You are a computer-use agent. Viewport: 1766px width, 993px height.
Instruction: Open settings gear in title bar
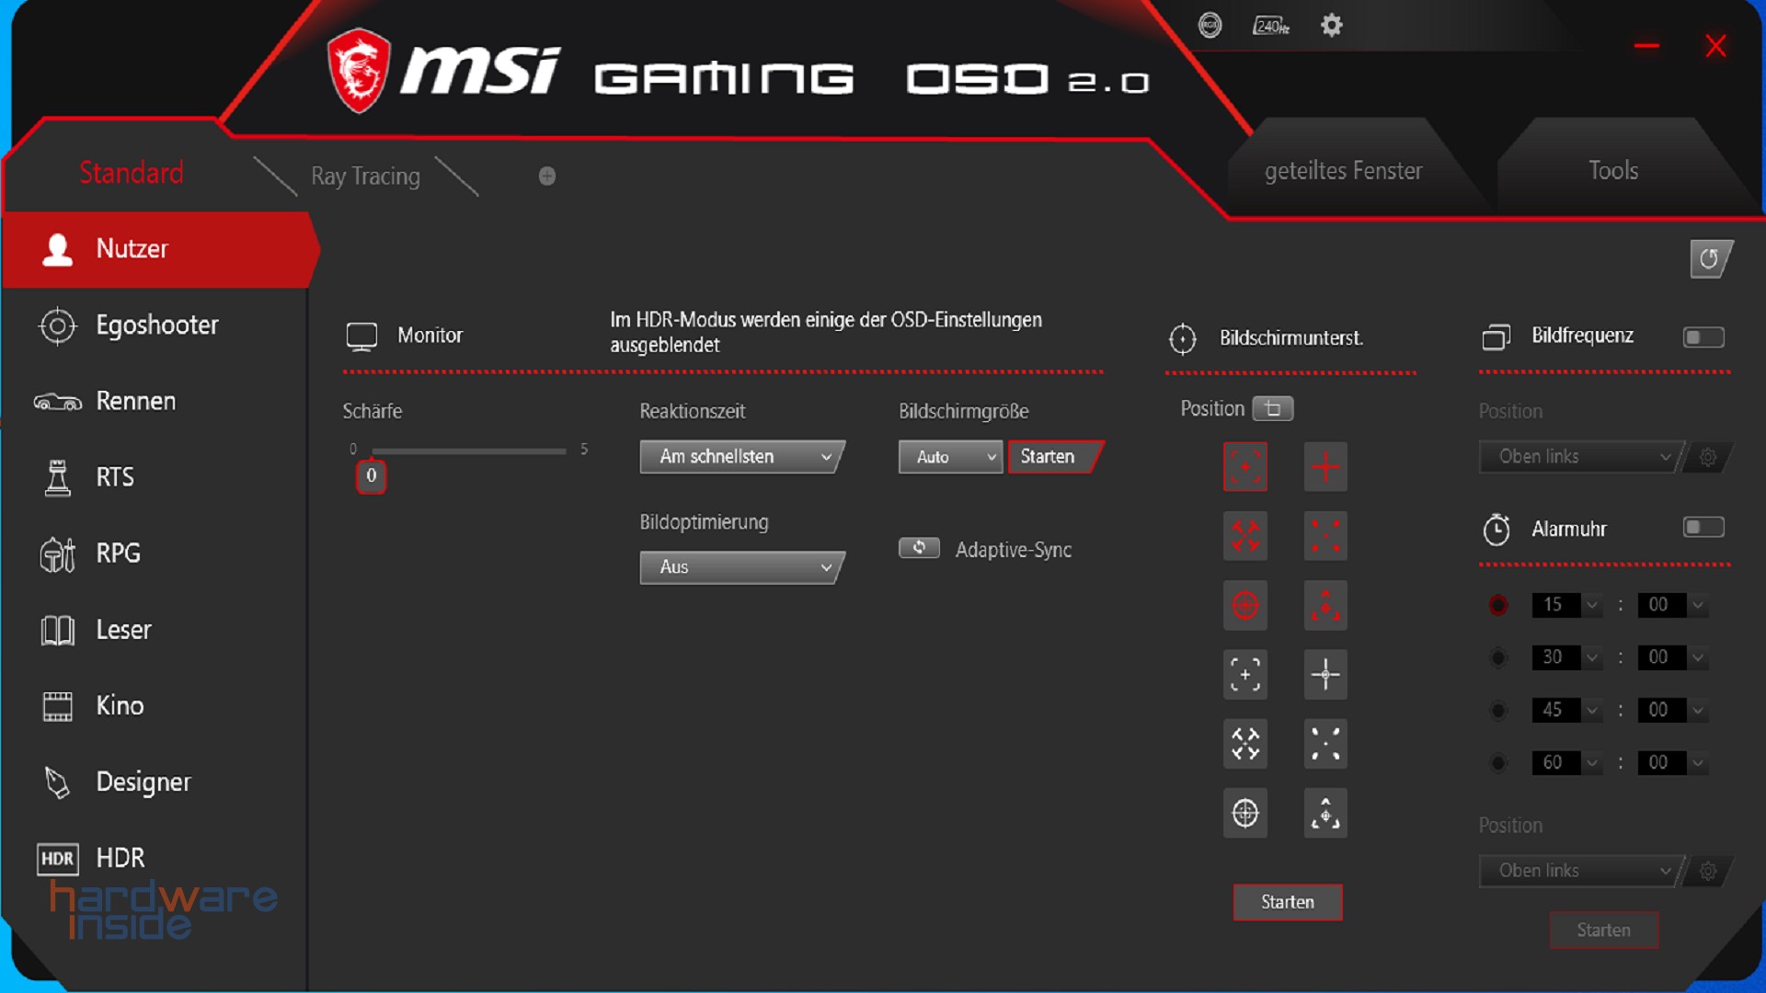coord(1331,26)
